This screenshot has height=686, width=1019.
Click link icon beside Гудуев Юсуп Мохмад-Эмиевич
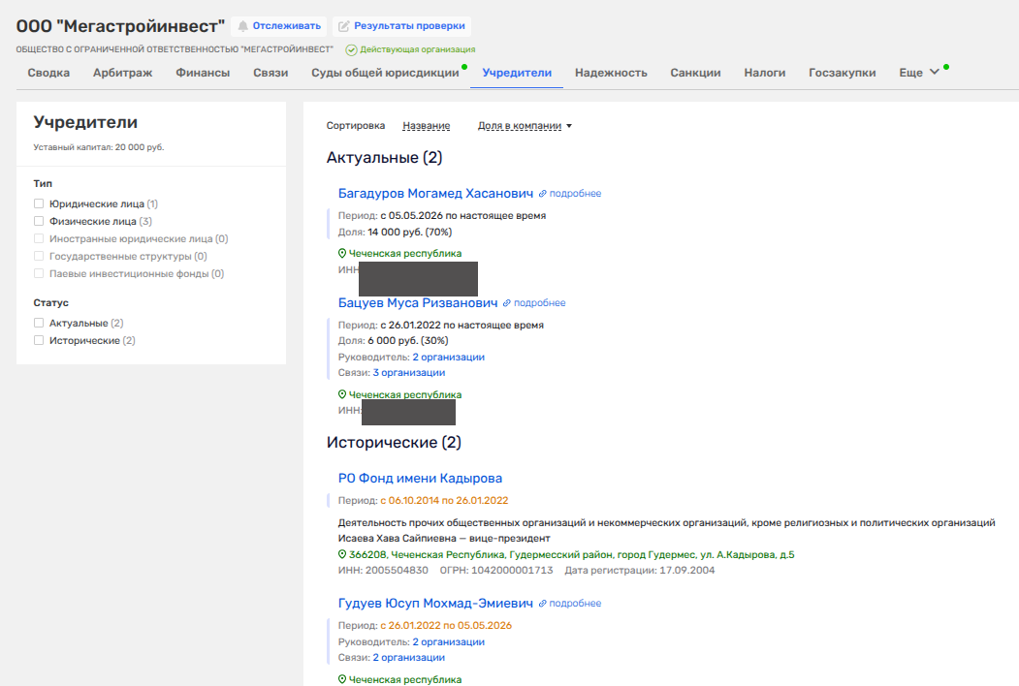542,604
